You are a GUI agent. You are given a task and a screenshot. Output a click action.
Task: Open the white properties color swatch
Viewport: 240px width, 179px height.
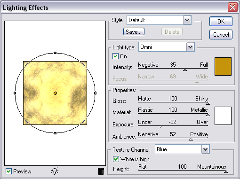[x=223, y=116]
